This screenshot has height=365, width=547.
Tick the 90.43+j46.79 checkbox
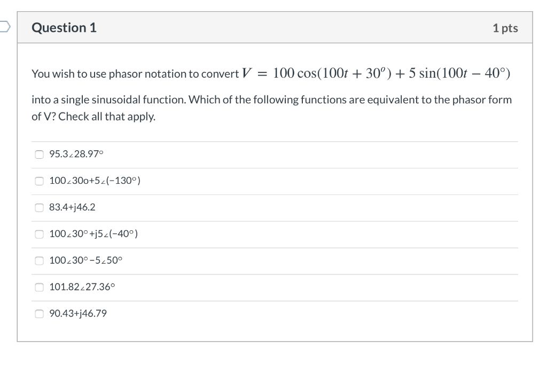coord(39,313)
